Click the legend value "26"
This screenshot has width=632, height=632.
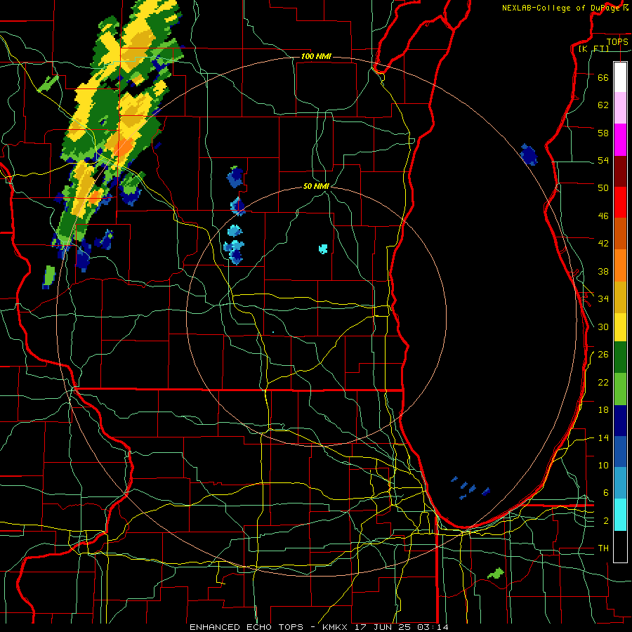coord(603,355)
